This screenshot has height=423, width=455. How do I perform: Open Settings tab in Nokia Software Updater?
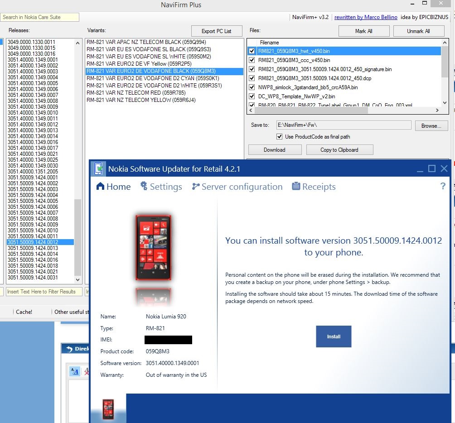[x=161, y=187]
